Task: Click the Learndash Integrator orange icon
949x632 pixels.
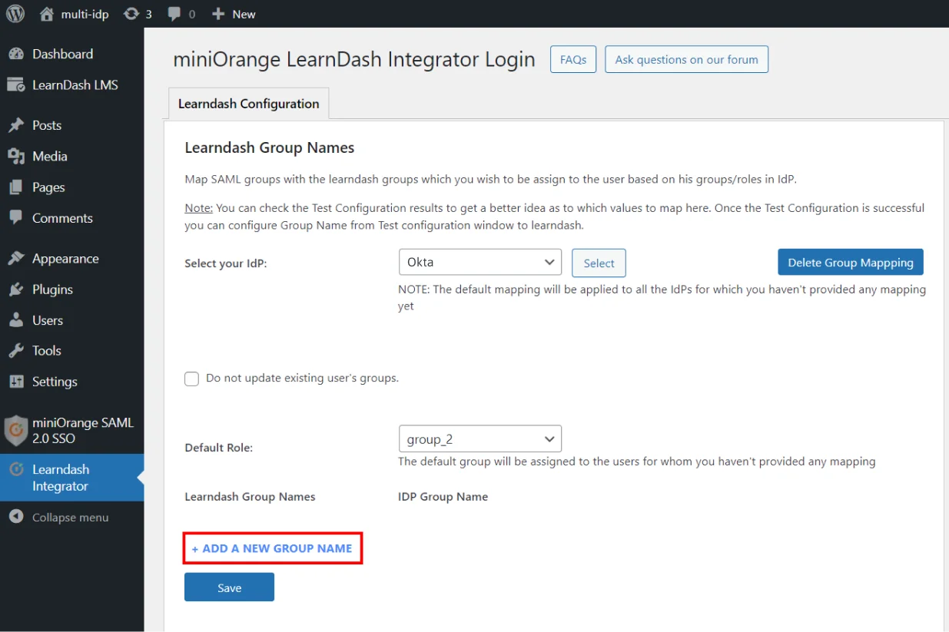Action: 16,469
